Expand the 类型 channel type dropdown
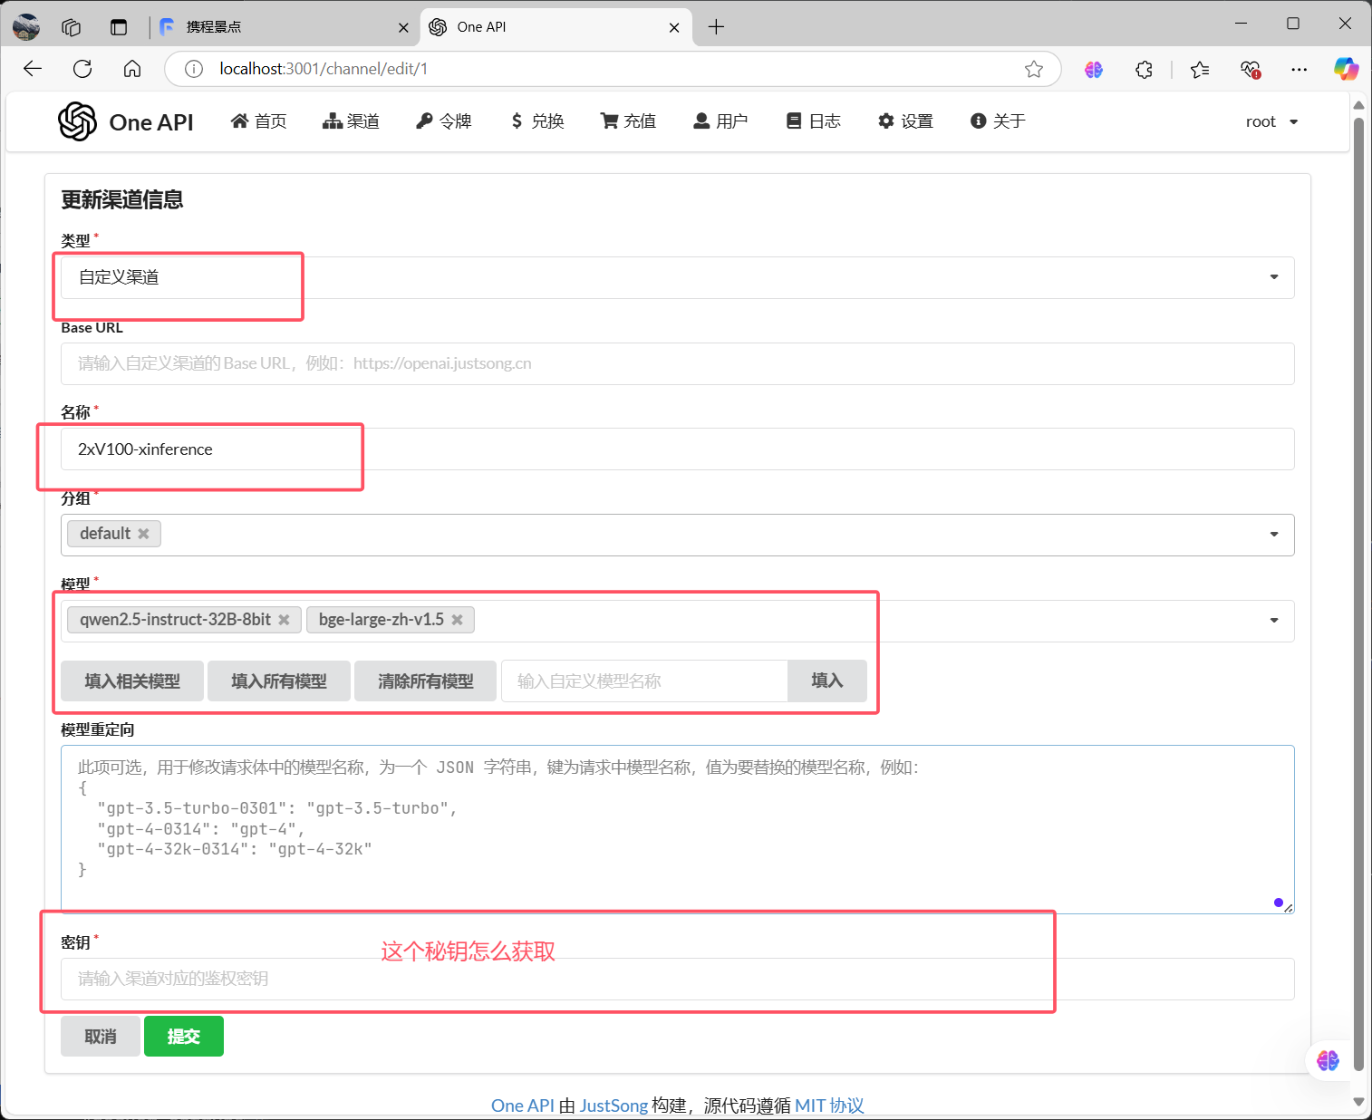The width and height of the screenshot is (1372, 1120). click(1273, 277)
